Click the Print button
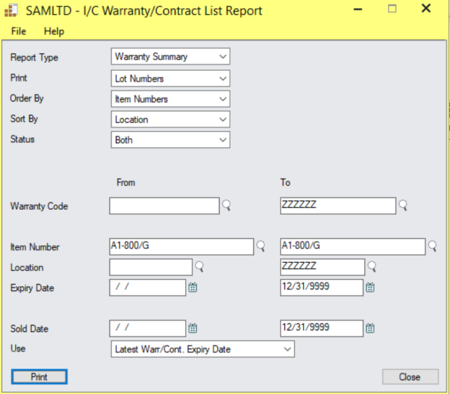The height and width of the screenshot is (394, 450). pyautogui.click(x=39, y=376)
